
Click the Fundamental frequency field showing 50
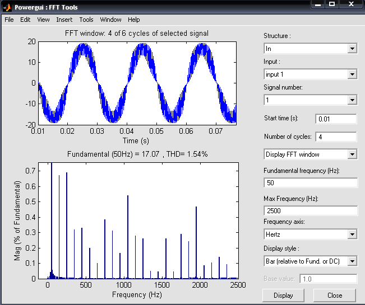point(311,183)
